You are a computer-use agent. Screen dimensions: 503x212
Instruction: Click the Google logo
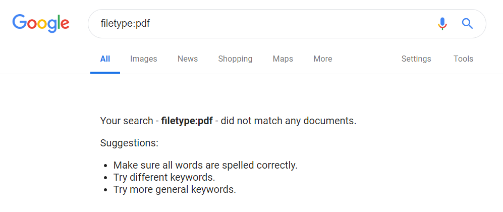41,23
